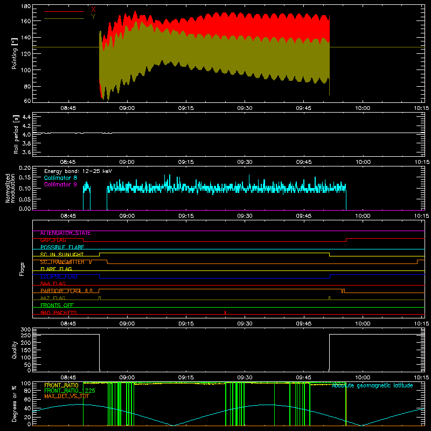The height and width of the screenshot is (431, 431).
Task: Click the 'Collimator 9' legend entry
Action: point(60,184)
